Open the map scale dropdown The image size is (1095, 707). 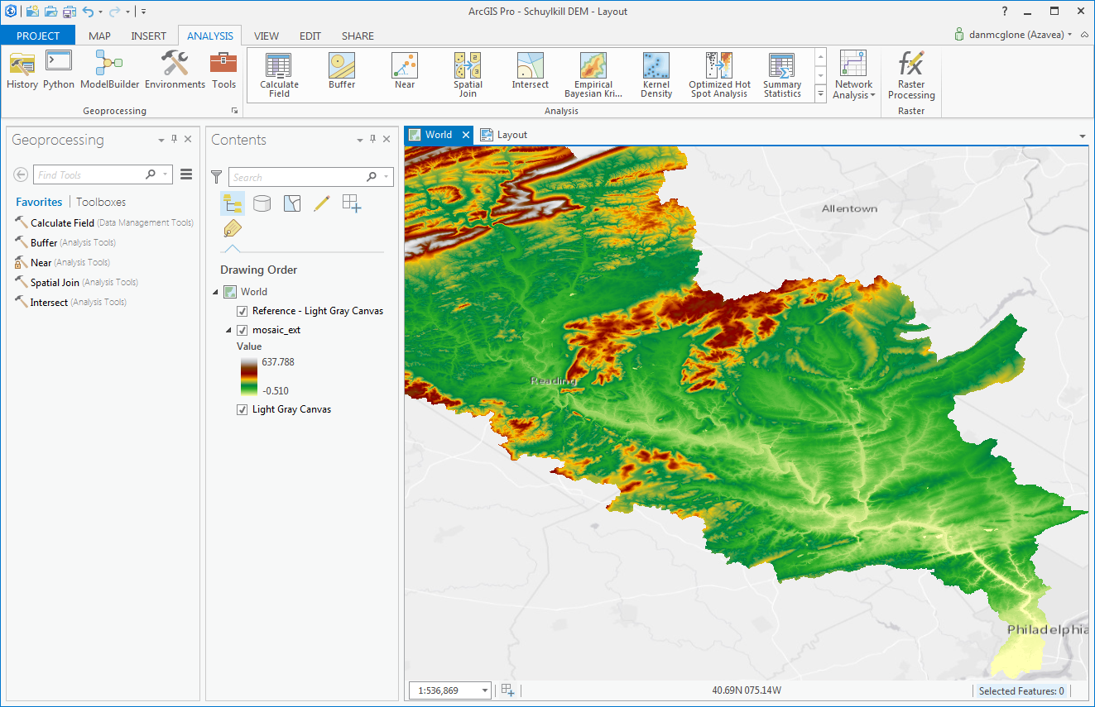485,690
